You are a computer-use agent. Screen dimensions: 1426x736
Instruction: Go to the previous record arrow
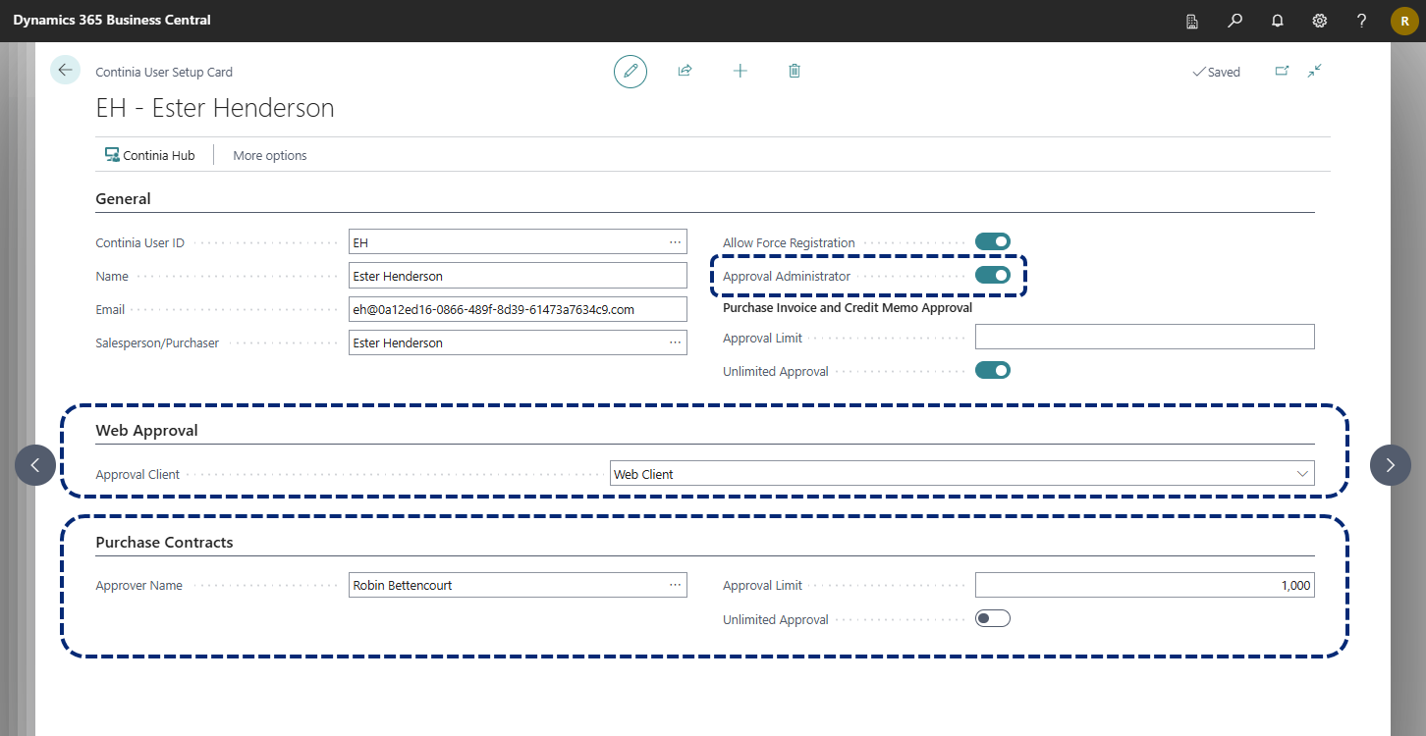(35, 465)
